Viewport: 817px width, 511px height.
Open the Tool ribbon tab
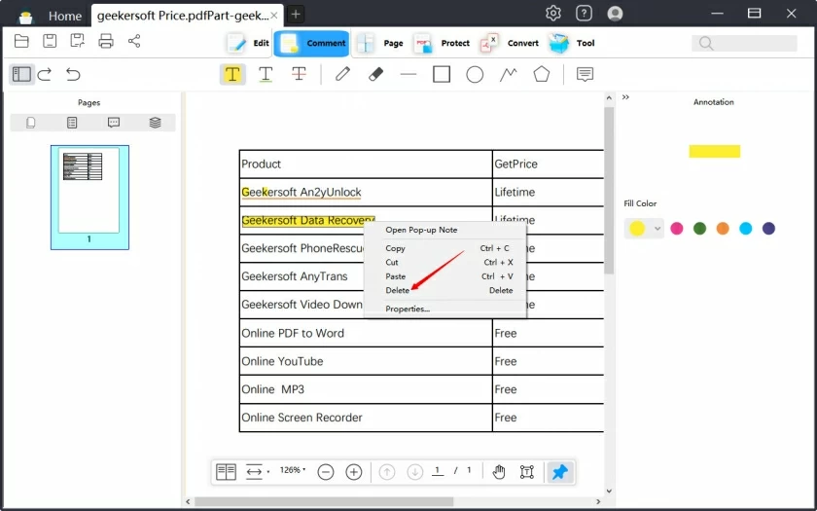tap(572, 43)
